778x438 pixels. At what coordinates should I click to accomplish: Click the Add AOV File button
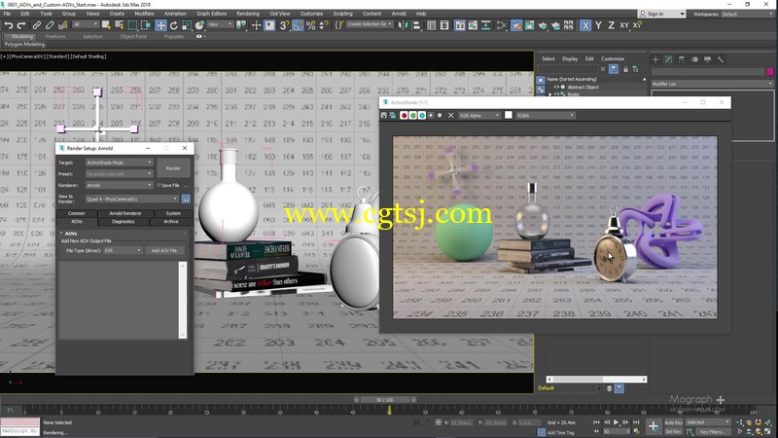[x=164, y=251]
